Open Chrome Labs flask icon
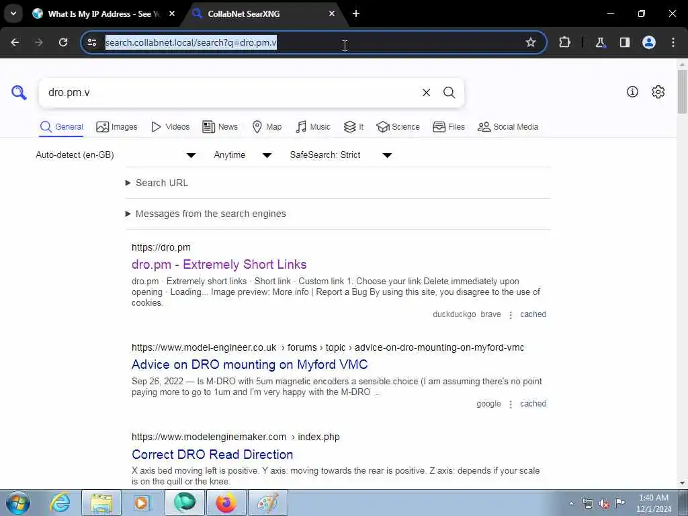 600,42
